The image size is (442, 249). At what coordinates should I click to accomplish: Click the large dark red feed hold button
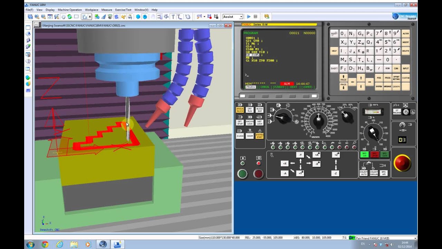[x=258, y=174]
